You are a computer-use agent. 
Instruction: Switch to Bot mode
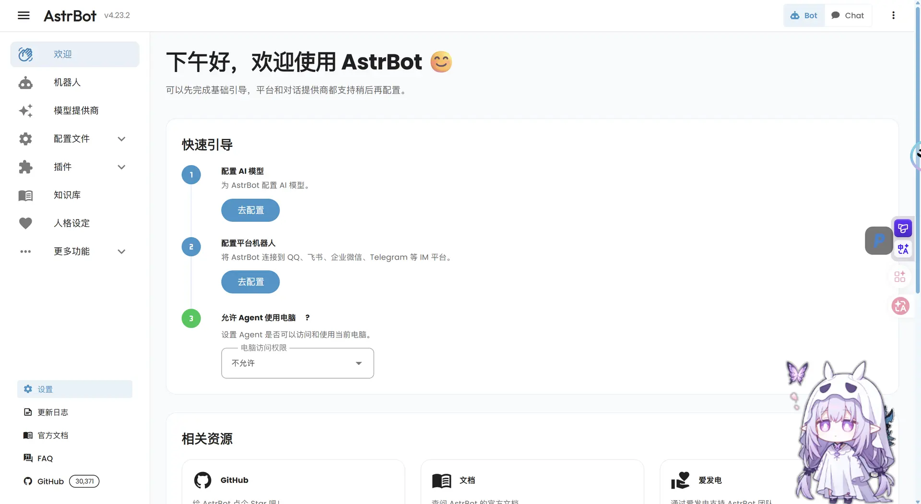click(804, 15)
